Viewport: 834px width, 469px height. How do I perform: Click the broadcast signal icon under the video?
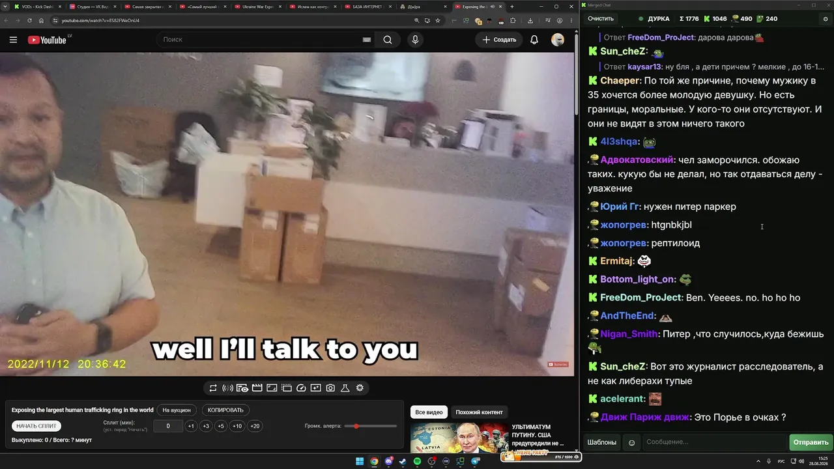pos(227,388)
